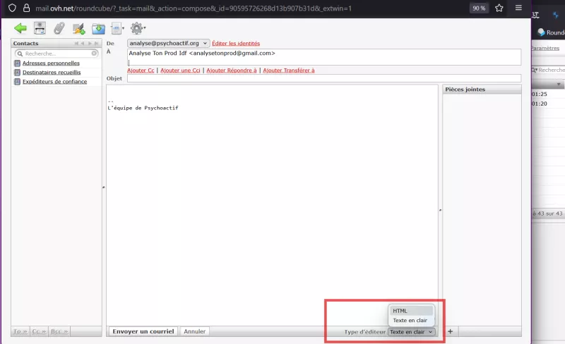
Task: Click the insert signature icon
Action: pos(78,28)
